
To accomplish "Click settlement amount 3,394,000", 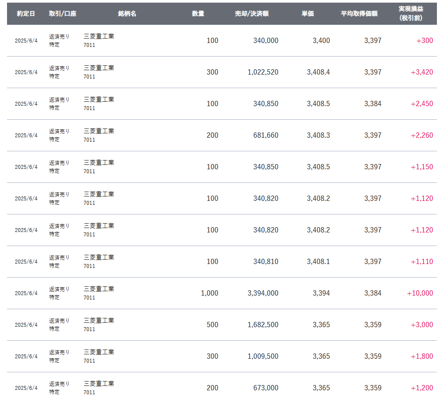I will 263,293.
